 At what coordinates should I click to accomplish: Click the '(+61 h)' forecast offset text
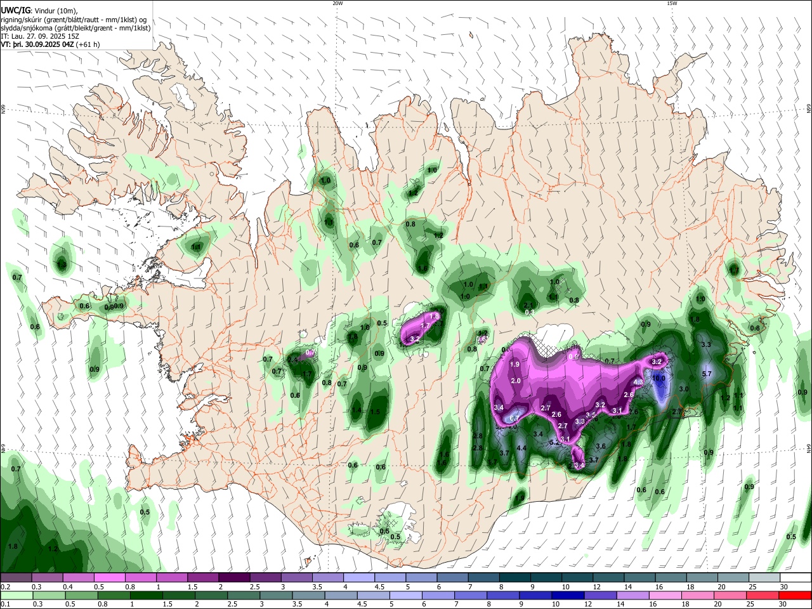(x=88, y=44)
